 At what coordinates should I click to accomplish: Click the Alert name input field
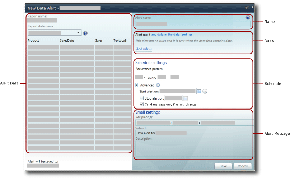pos(192,24)
